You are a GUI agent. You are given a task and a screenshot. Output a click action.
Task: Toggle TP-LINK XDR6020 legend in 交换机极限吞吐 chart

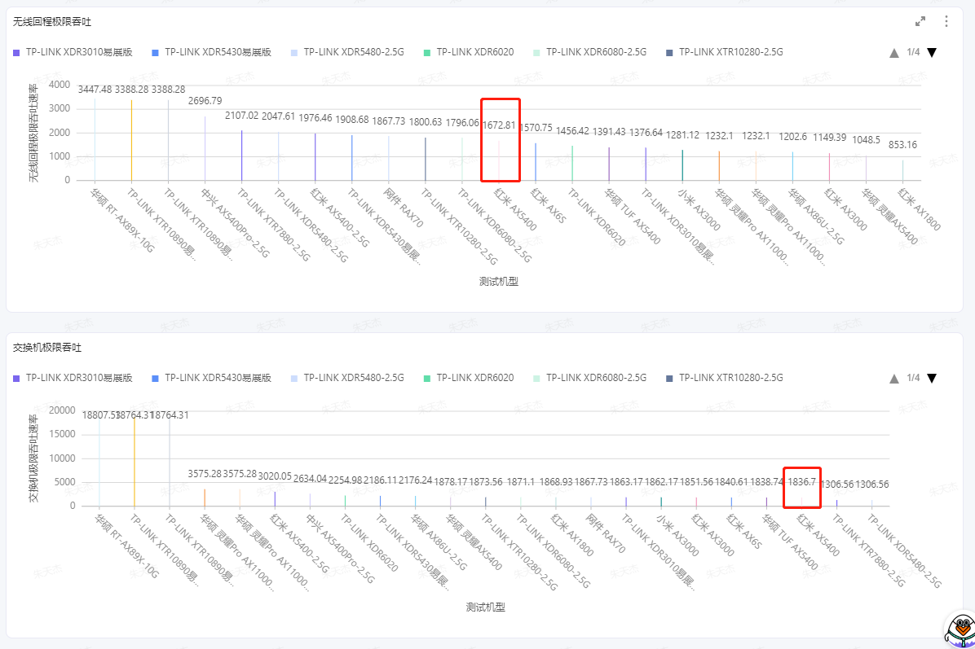coord(469,378)
